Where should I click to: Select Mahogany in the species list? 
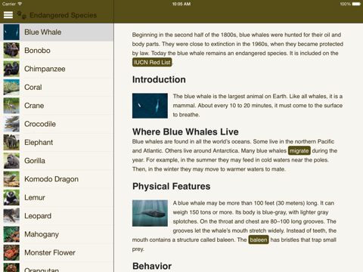click(57, 234)
